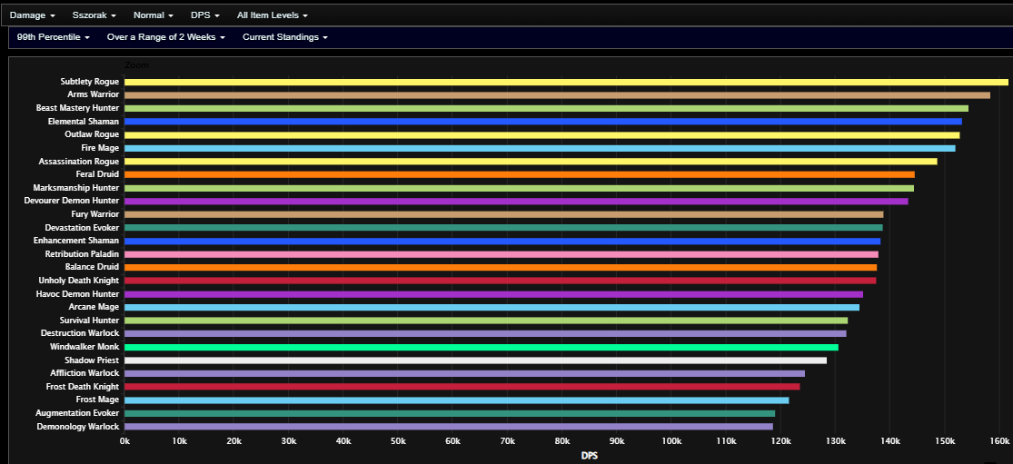Image resolution: width=1013 pixels, height=464 pixels.
Task: Click the Marksmanship Hunter bar
Action: [x=519, y=188]
